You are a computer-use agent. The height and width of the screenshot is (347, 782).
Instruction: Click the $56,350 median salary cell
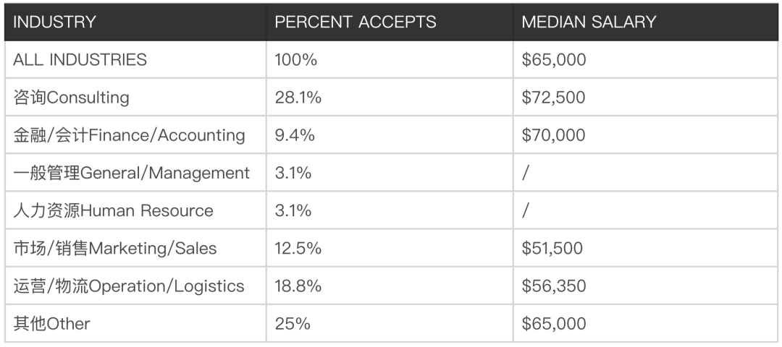[554, 286]
